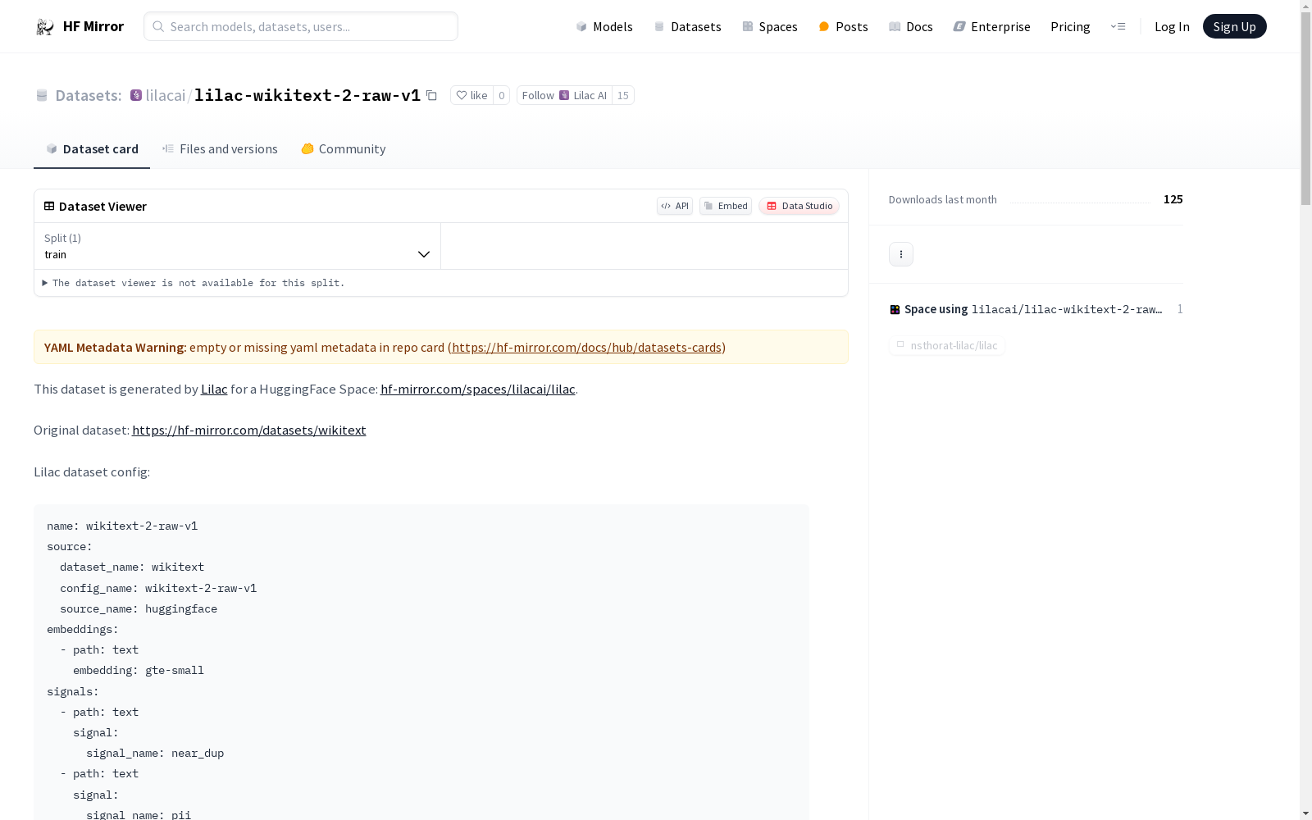Open the Community tab
Image resolution: width=1312 pixels, height=820 pixels.
point(343,148)
